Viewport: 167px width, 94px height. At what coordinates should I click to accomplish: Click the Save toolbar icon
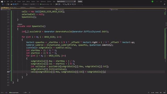13,4
